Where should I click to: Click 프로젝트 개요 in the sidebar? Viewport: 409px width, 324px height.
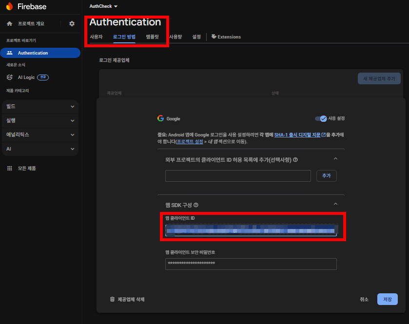click(x=31, y=24)
